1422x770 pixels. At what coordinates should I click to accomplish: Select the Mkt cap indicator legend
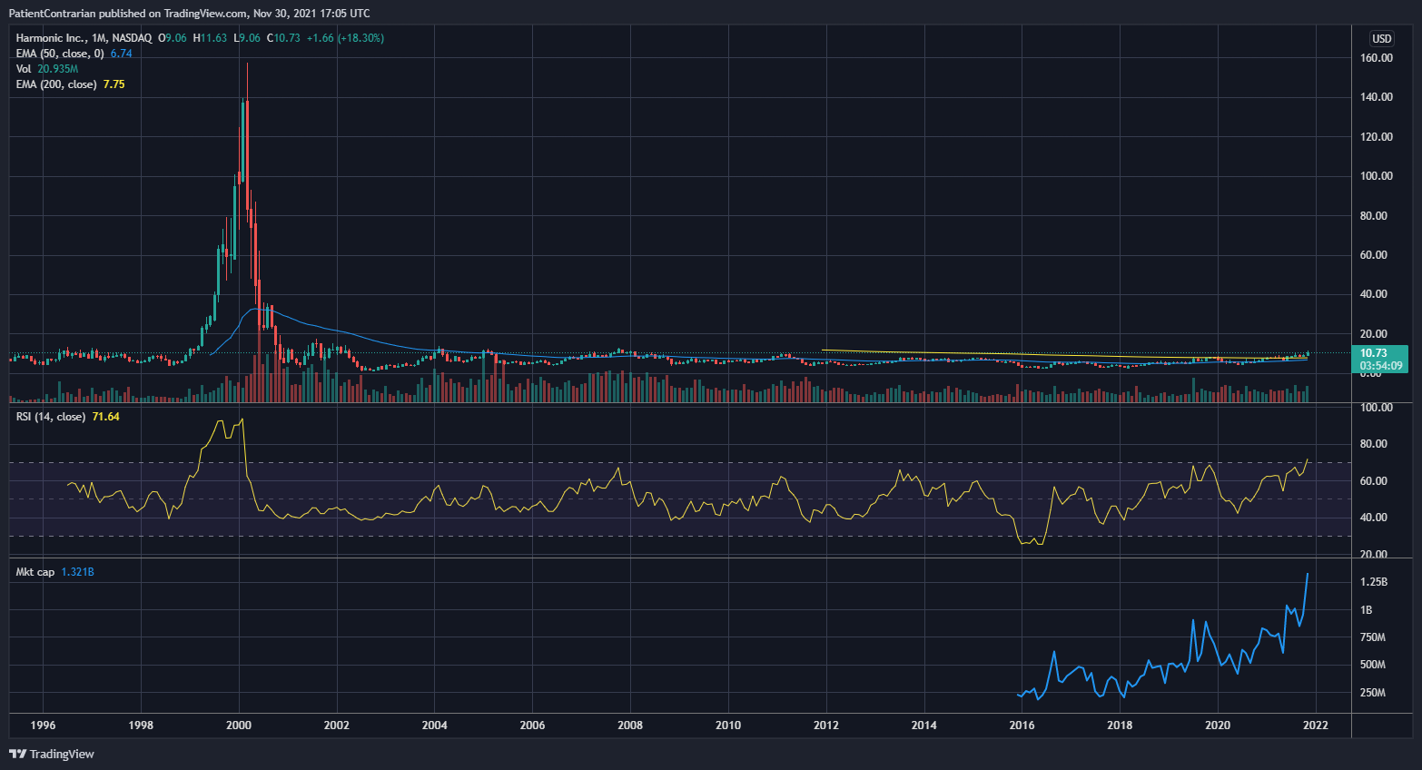coord(35,572)
